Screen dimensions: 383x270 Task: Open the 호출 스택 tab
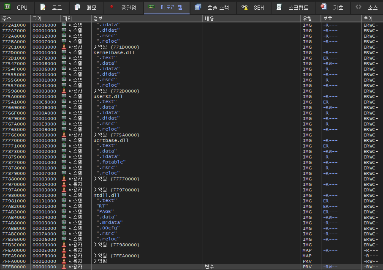click(213, 8)
